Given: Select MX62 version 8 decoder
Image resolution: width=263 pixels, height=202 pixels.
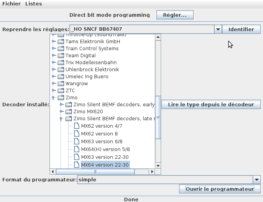Looking at the screenshot, I should 99,134.
